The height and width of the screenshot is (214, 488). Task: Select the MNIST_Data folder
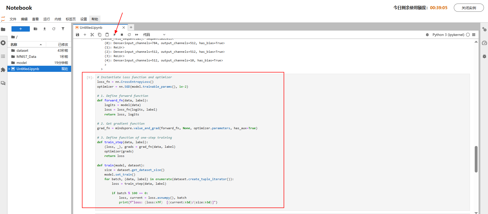pos(39,57)
